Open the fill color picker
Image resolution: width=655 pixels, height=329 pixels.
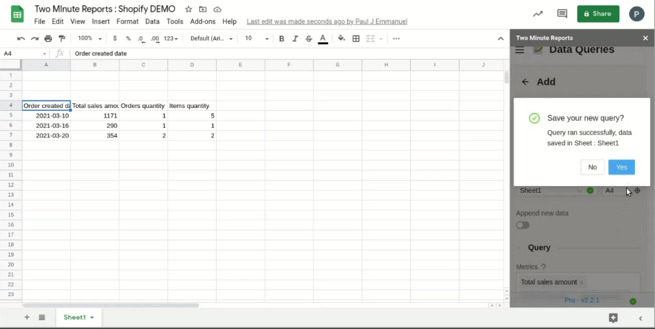pyautogui.click(x=342, y=38)
